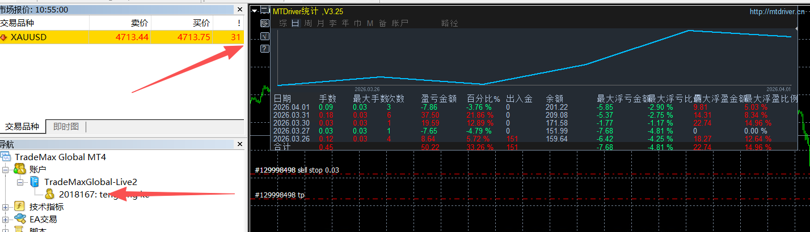
Task: Select the M tab in MTDriver
Action: coord(370,23)
